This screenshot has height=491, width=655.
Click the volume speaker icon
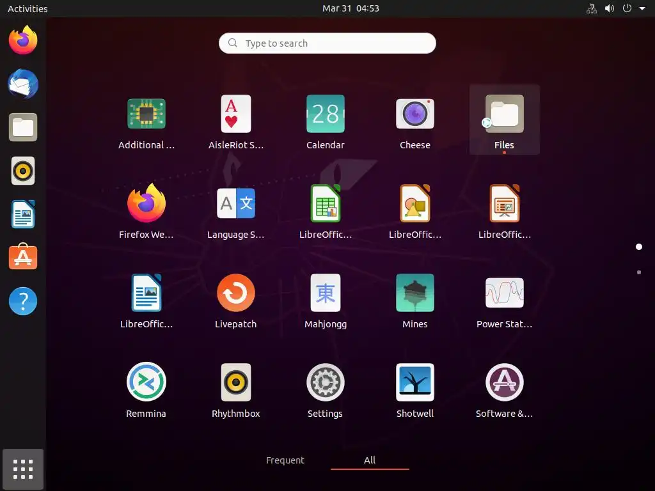610,8
